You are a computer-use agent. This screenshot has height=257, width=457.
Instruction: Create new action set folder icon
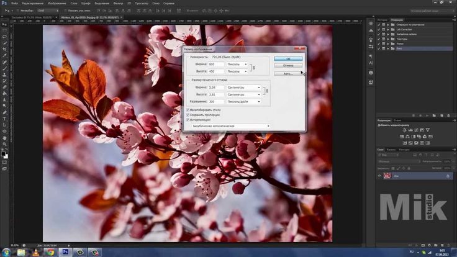[x=434, y=115]
